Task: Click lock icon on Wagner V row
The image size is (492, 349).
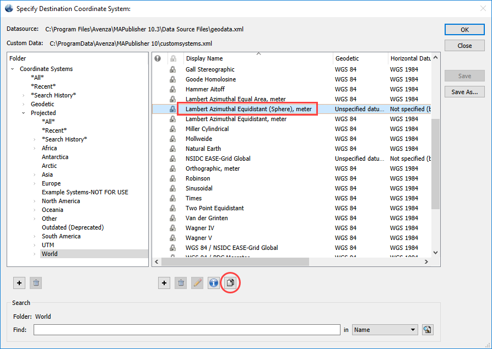Action: click(172, 238)
